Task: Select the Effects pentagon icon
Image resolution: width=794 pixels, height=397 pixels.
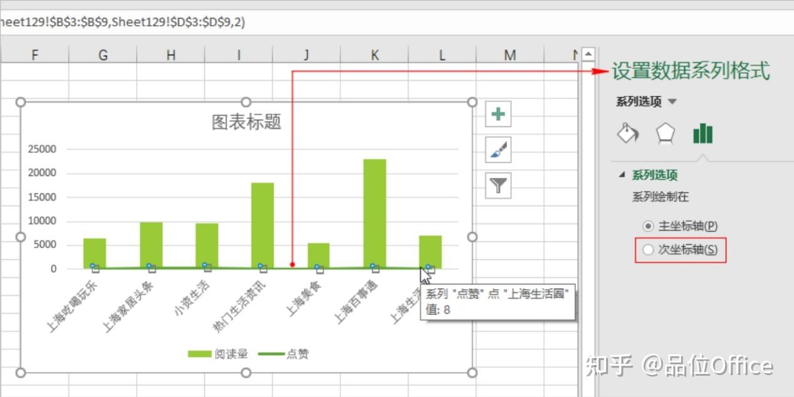Action: [x=665, y=133]
